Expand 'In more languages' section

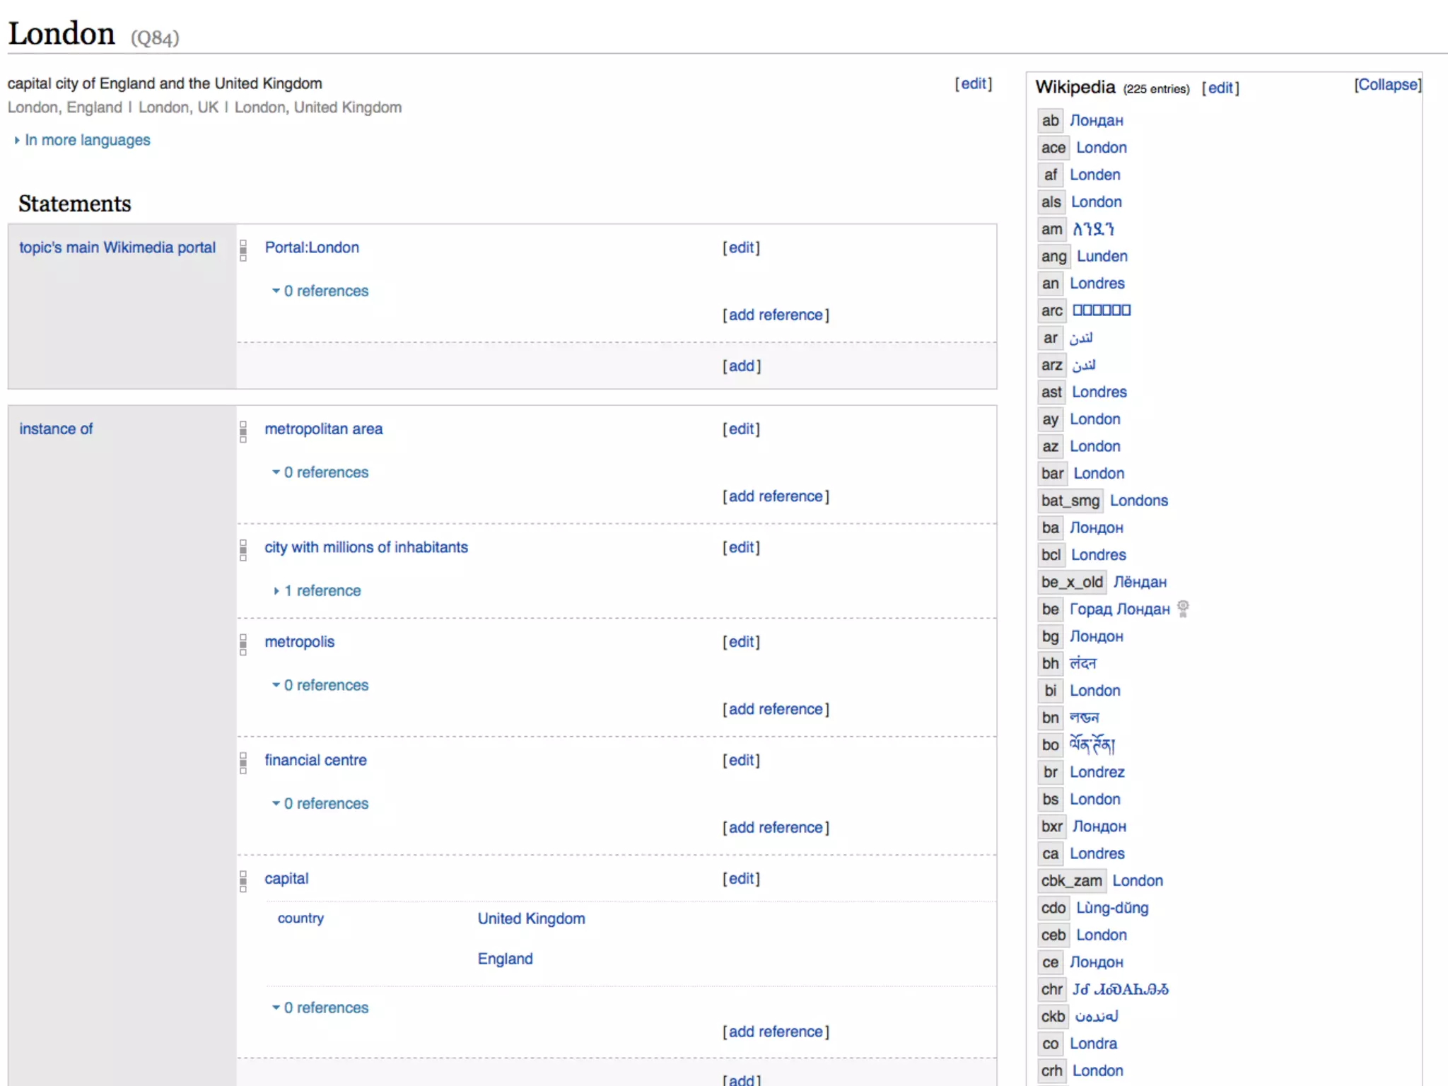[87, 140]
